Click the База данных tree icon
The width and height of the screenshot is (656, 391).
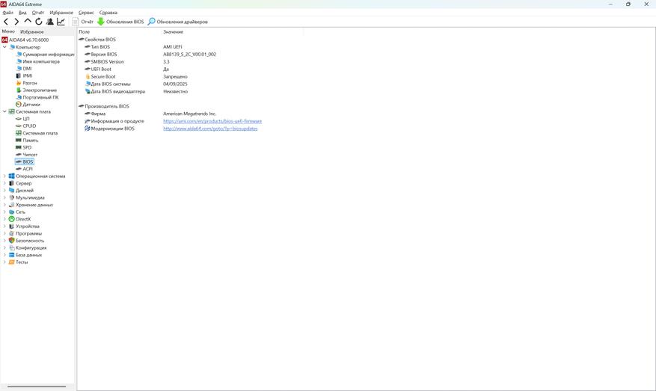(12, 255)
